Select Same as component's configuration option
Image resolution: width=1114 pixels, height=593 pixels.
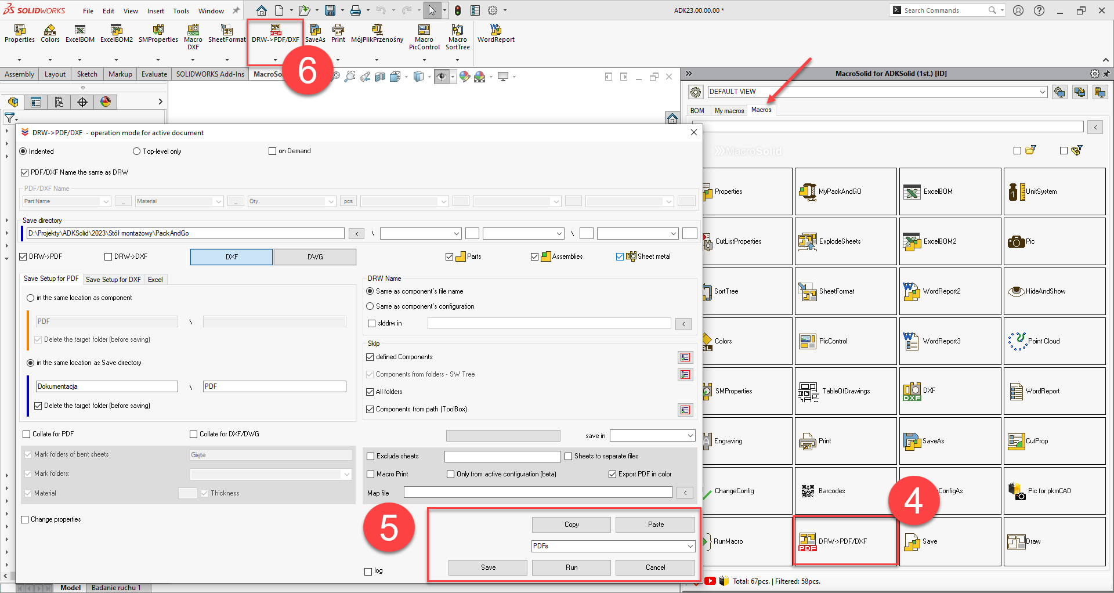pos(370,306)
